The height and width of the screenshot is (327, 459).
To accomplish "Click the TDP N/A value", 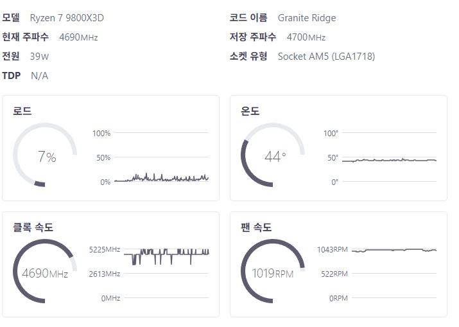I will click(40, 76).
